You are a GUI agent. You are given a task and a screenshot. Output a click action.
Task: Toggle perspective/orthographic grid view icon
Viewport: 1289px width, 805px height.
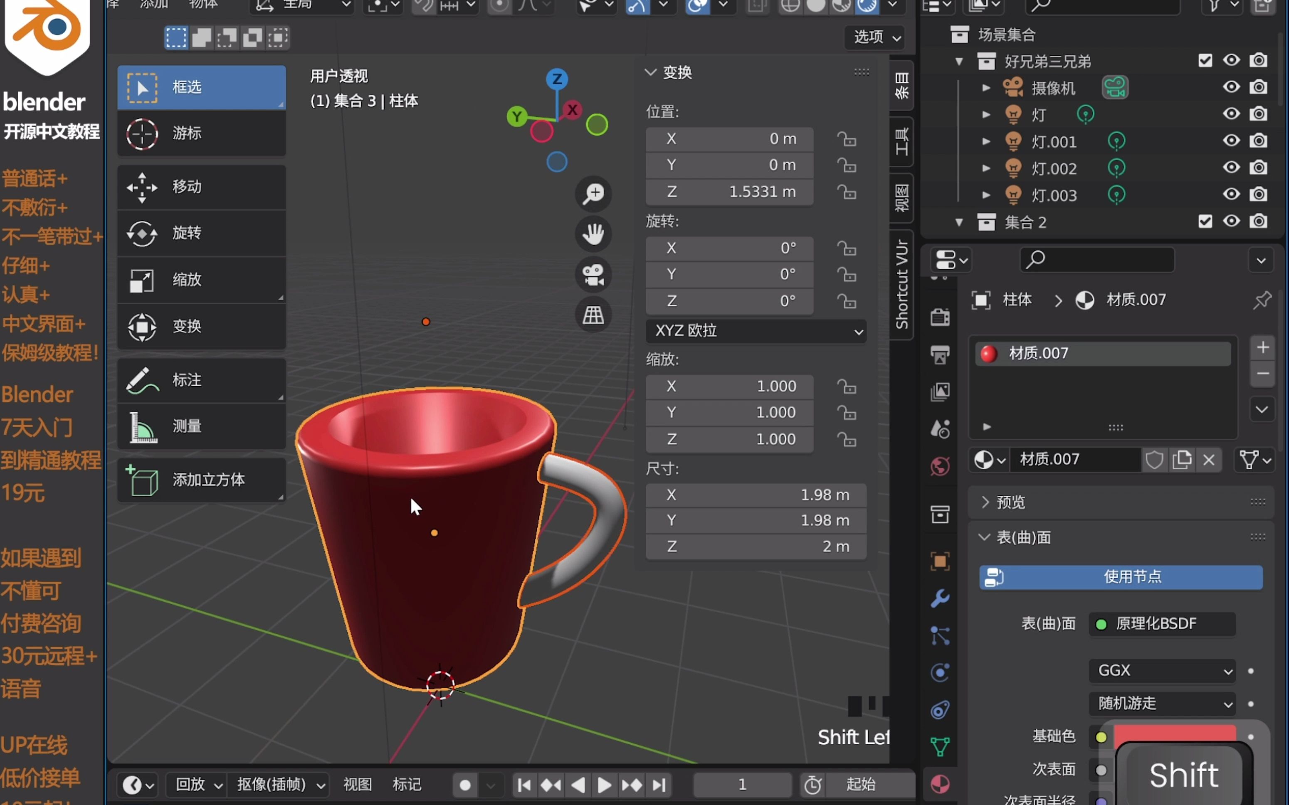(x=593, y=315)
